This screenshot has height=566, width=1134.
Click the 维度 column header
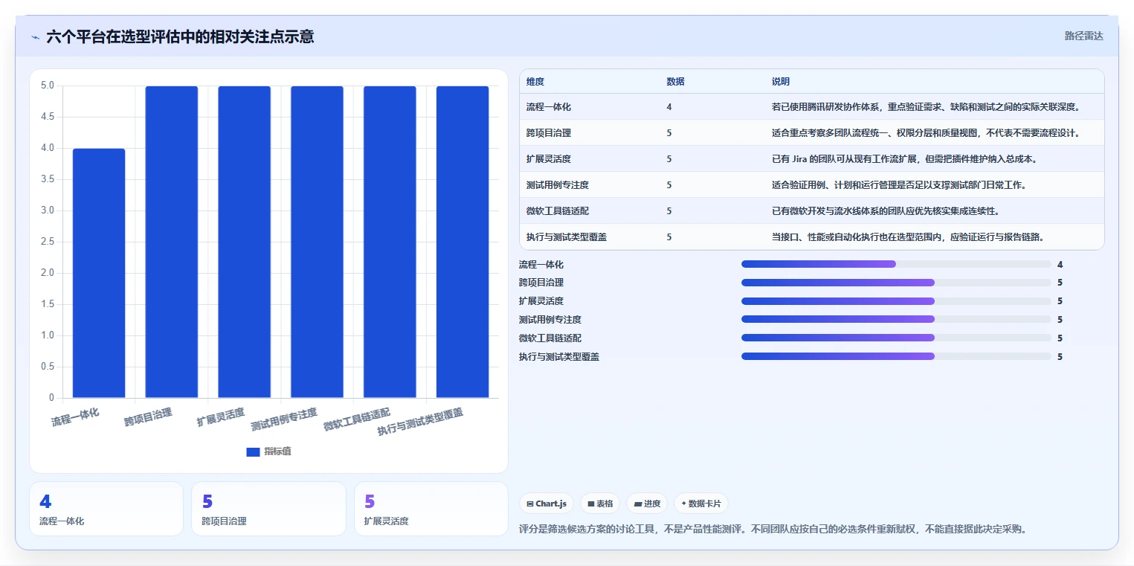tap(535, 82)
